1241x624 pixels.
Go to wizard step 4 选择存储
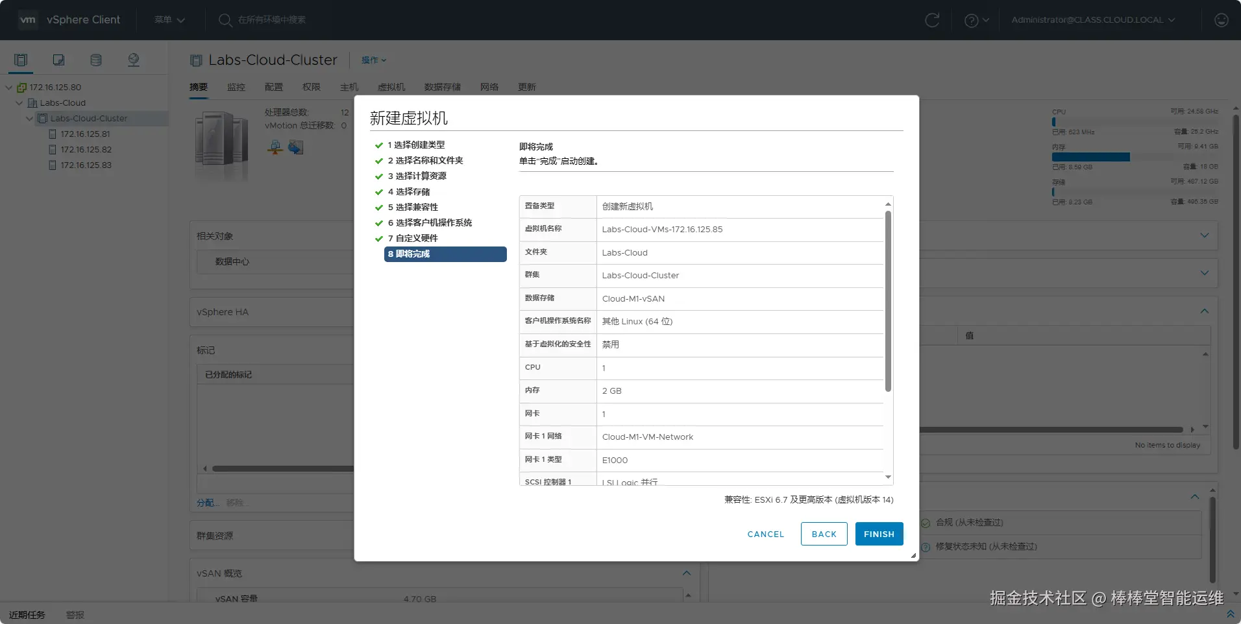coord(409,192)
